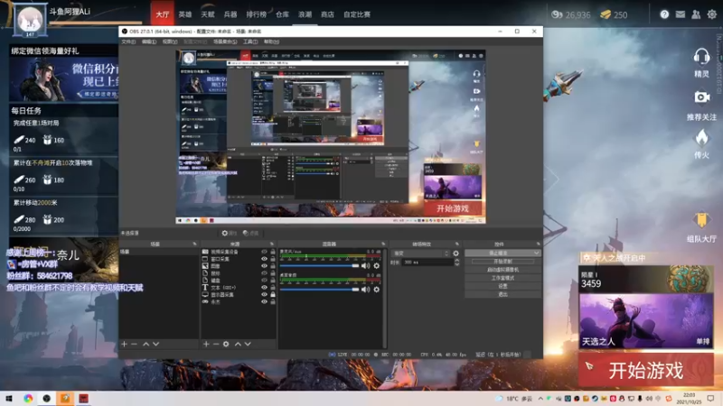723x406 pixels.
Task: Toggle visibility of last source in list
Action: click(264, 301)
